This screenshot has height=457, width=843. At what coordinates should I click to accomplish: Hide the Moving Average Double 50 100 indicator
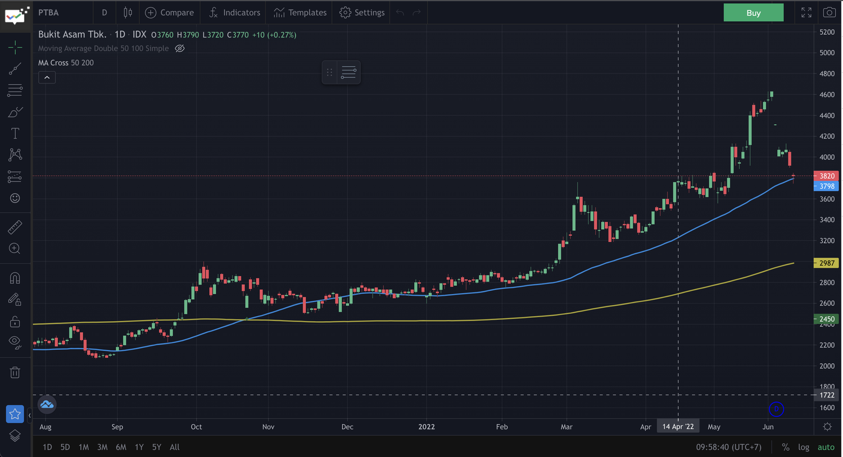tap(180, 48)
